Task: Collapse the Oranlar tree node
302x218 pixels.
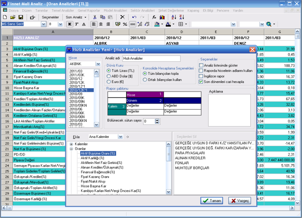Action: click(x=71, y=149)
